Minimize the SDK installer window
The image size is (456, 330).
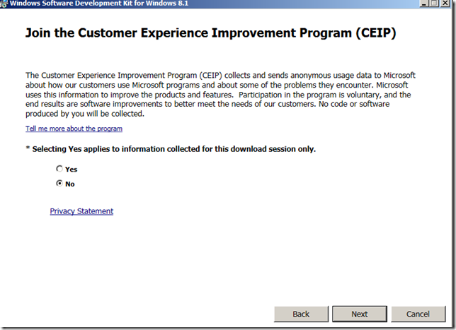tap(423, 3)
